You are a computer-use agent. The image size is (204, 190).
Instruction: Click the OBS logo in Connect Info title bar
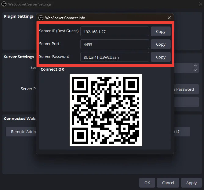41,18
